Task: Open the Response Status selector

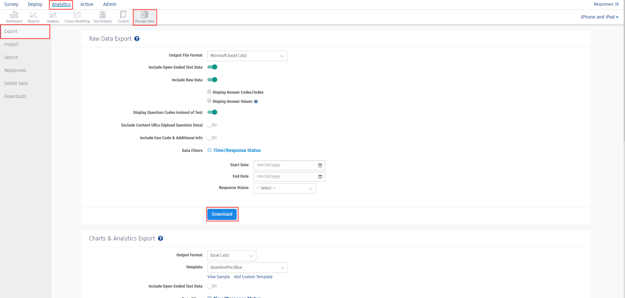Action: [x=284, y=188]
